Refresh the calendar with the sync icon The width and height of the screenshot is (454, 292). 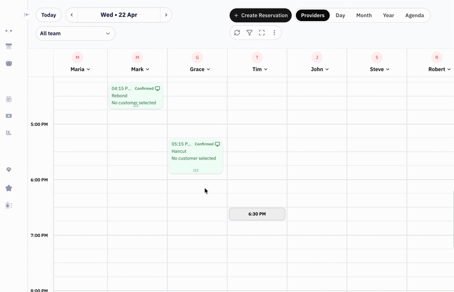pos(237,33)
